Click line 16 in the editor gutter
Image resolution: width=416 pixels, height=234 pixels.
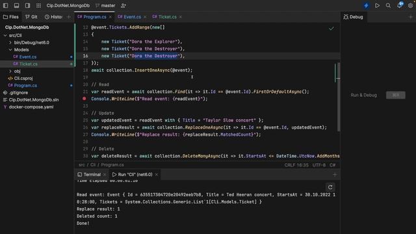(x=85, y=56)
